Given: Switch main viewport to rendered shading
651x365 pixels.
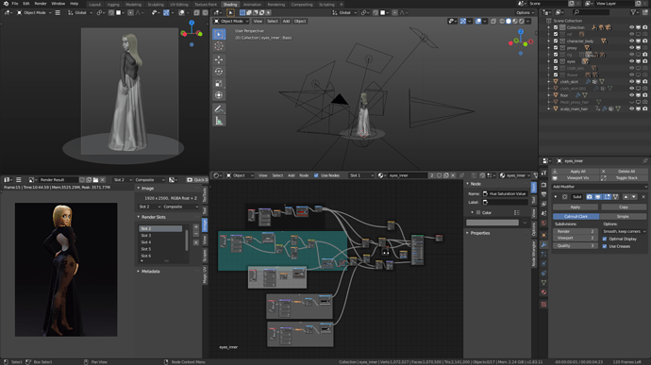Looking at the screenshot, I should tap(522, 21).
